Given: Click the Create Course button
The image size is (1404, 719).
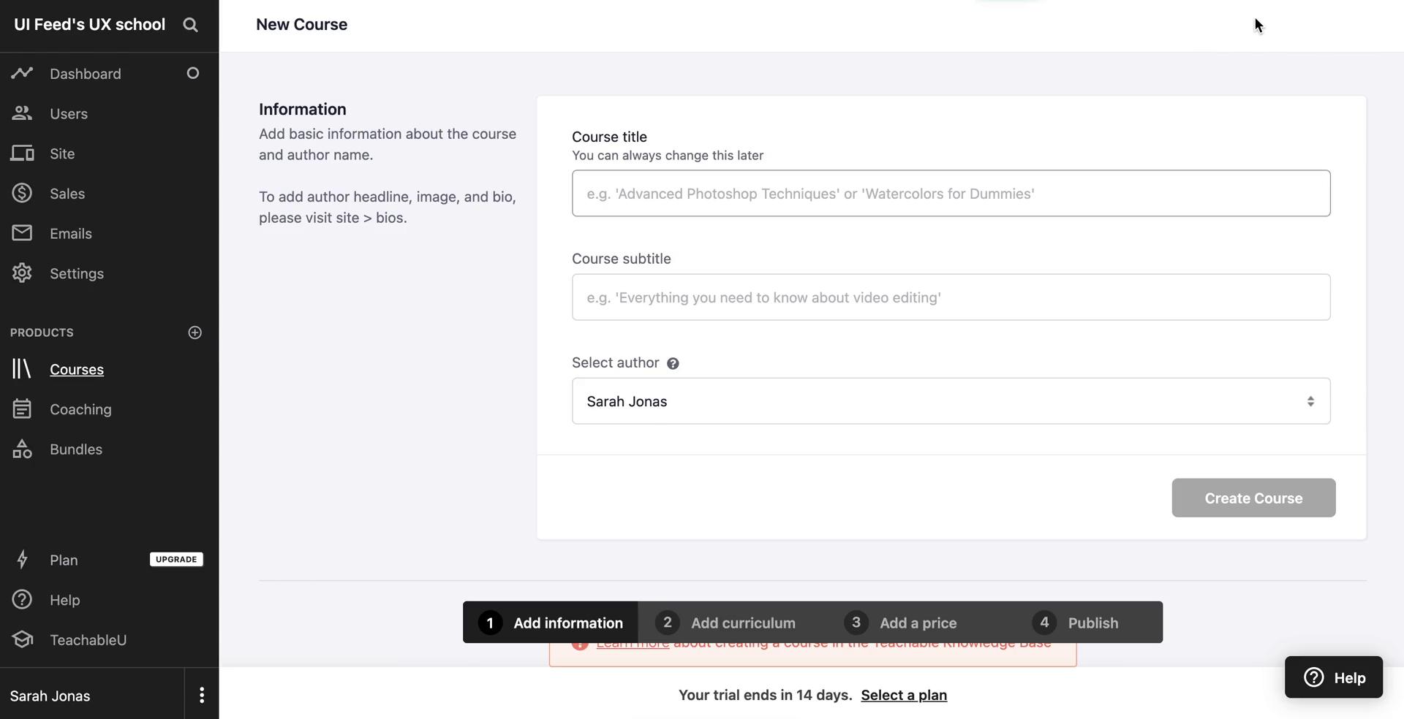Looking at the screenshot, I should (x=1253, y=498).
